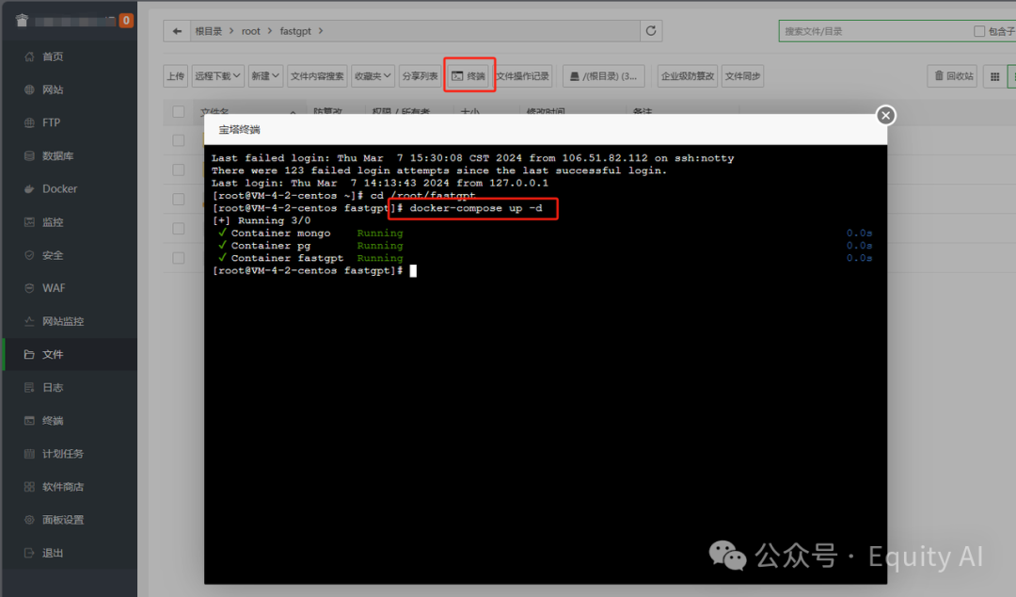Screen dimensions: 1016x597
Task: Click 企业级防篡改 button
Action: point(688,76)
